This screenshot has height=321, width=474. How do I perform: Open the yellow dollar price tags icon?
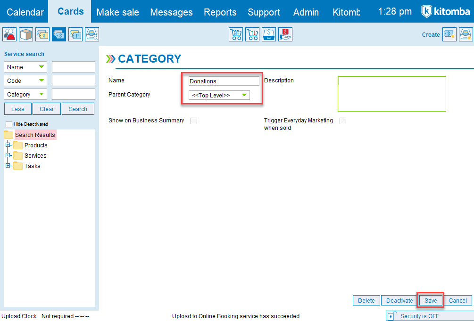(42, 34)
